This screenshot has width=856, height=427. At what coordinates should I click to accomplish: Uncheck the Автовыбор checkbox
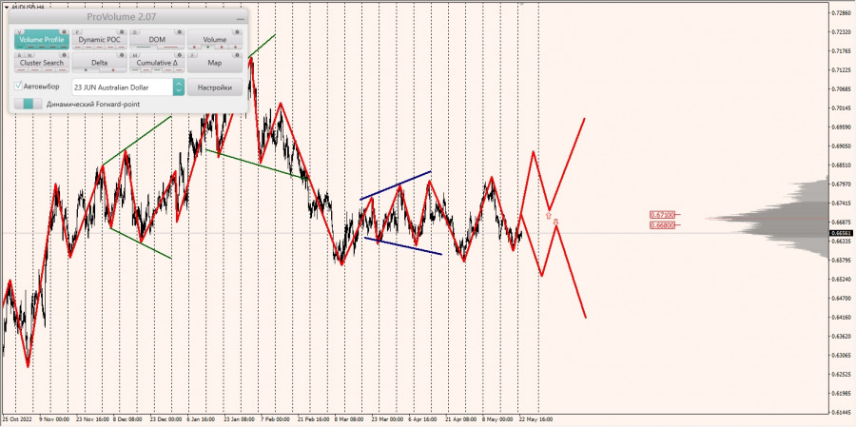click(x=19, y=87)
